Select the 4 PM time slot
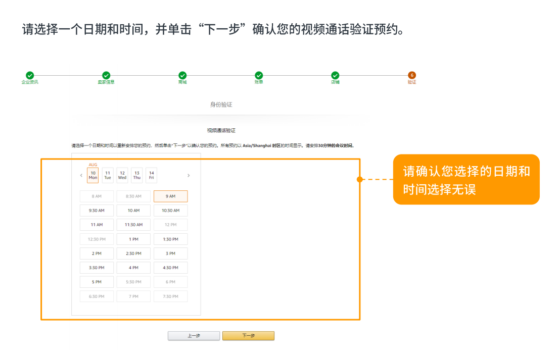Screen dimensions: 560x357 click(133, 268)
